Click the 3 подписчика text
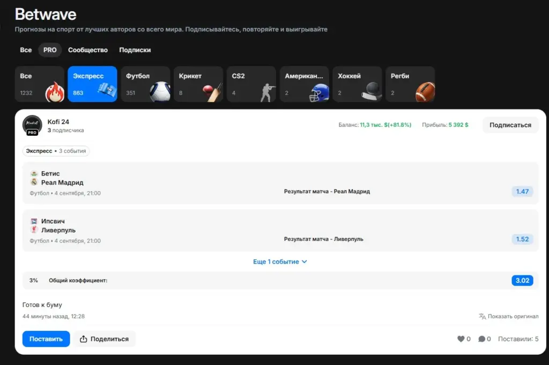Viewport: 549px width, 365px height. [65, 130]
